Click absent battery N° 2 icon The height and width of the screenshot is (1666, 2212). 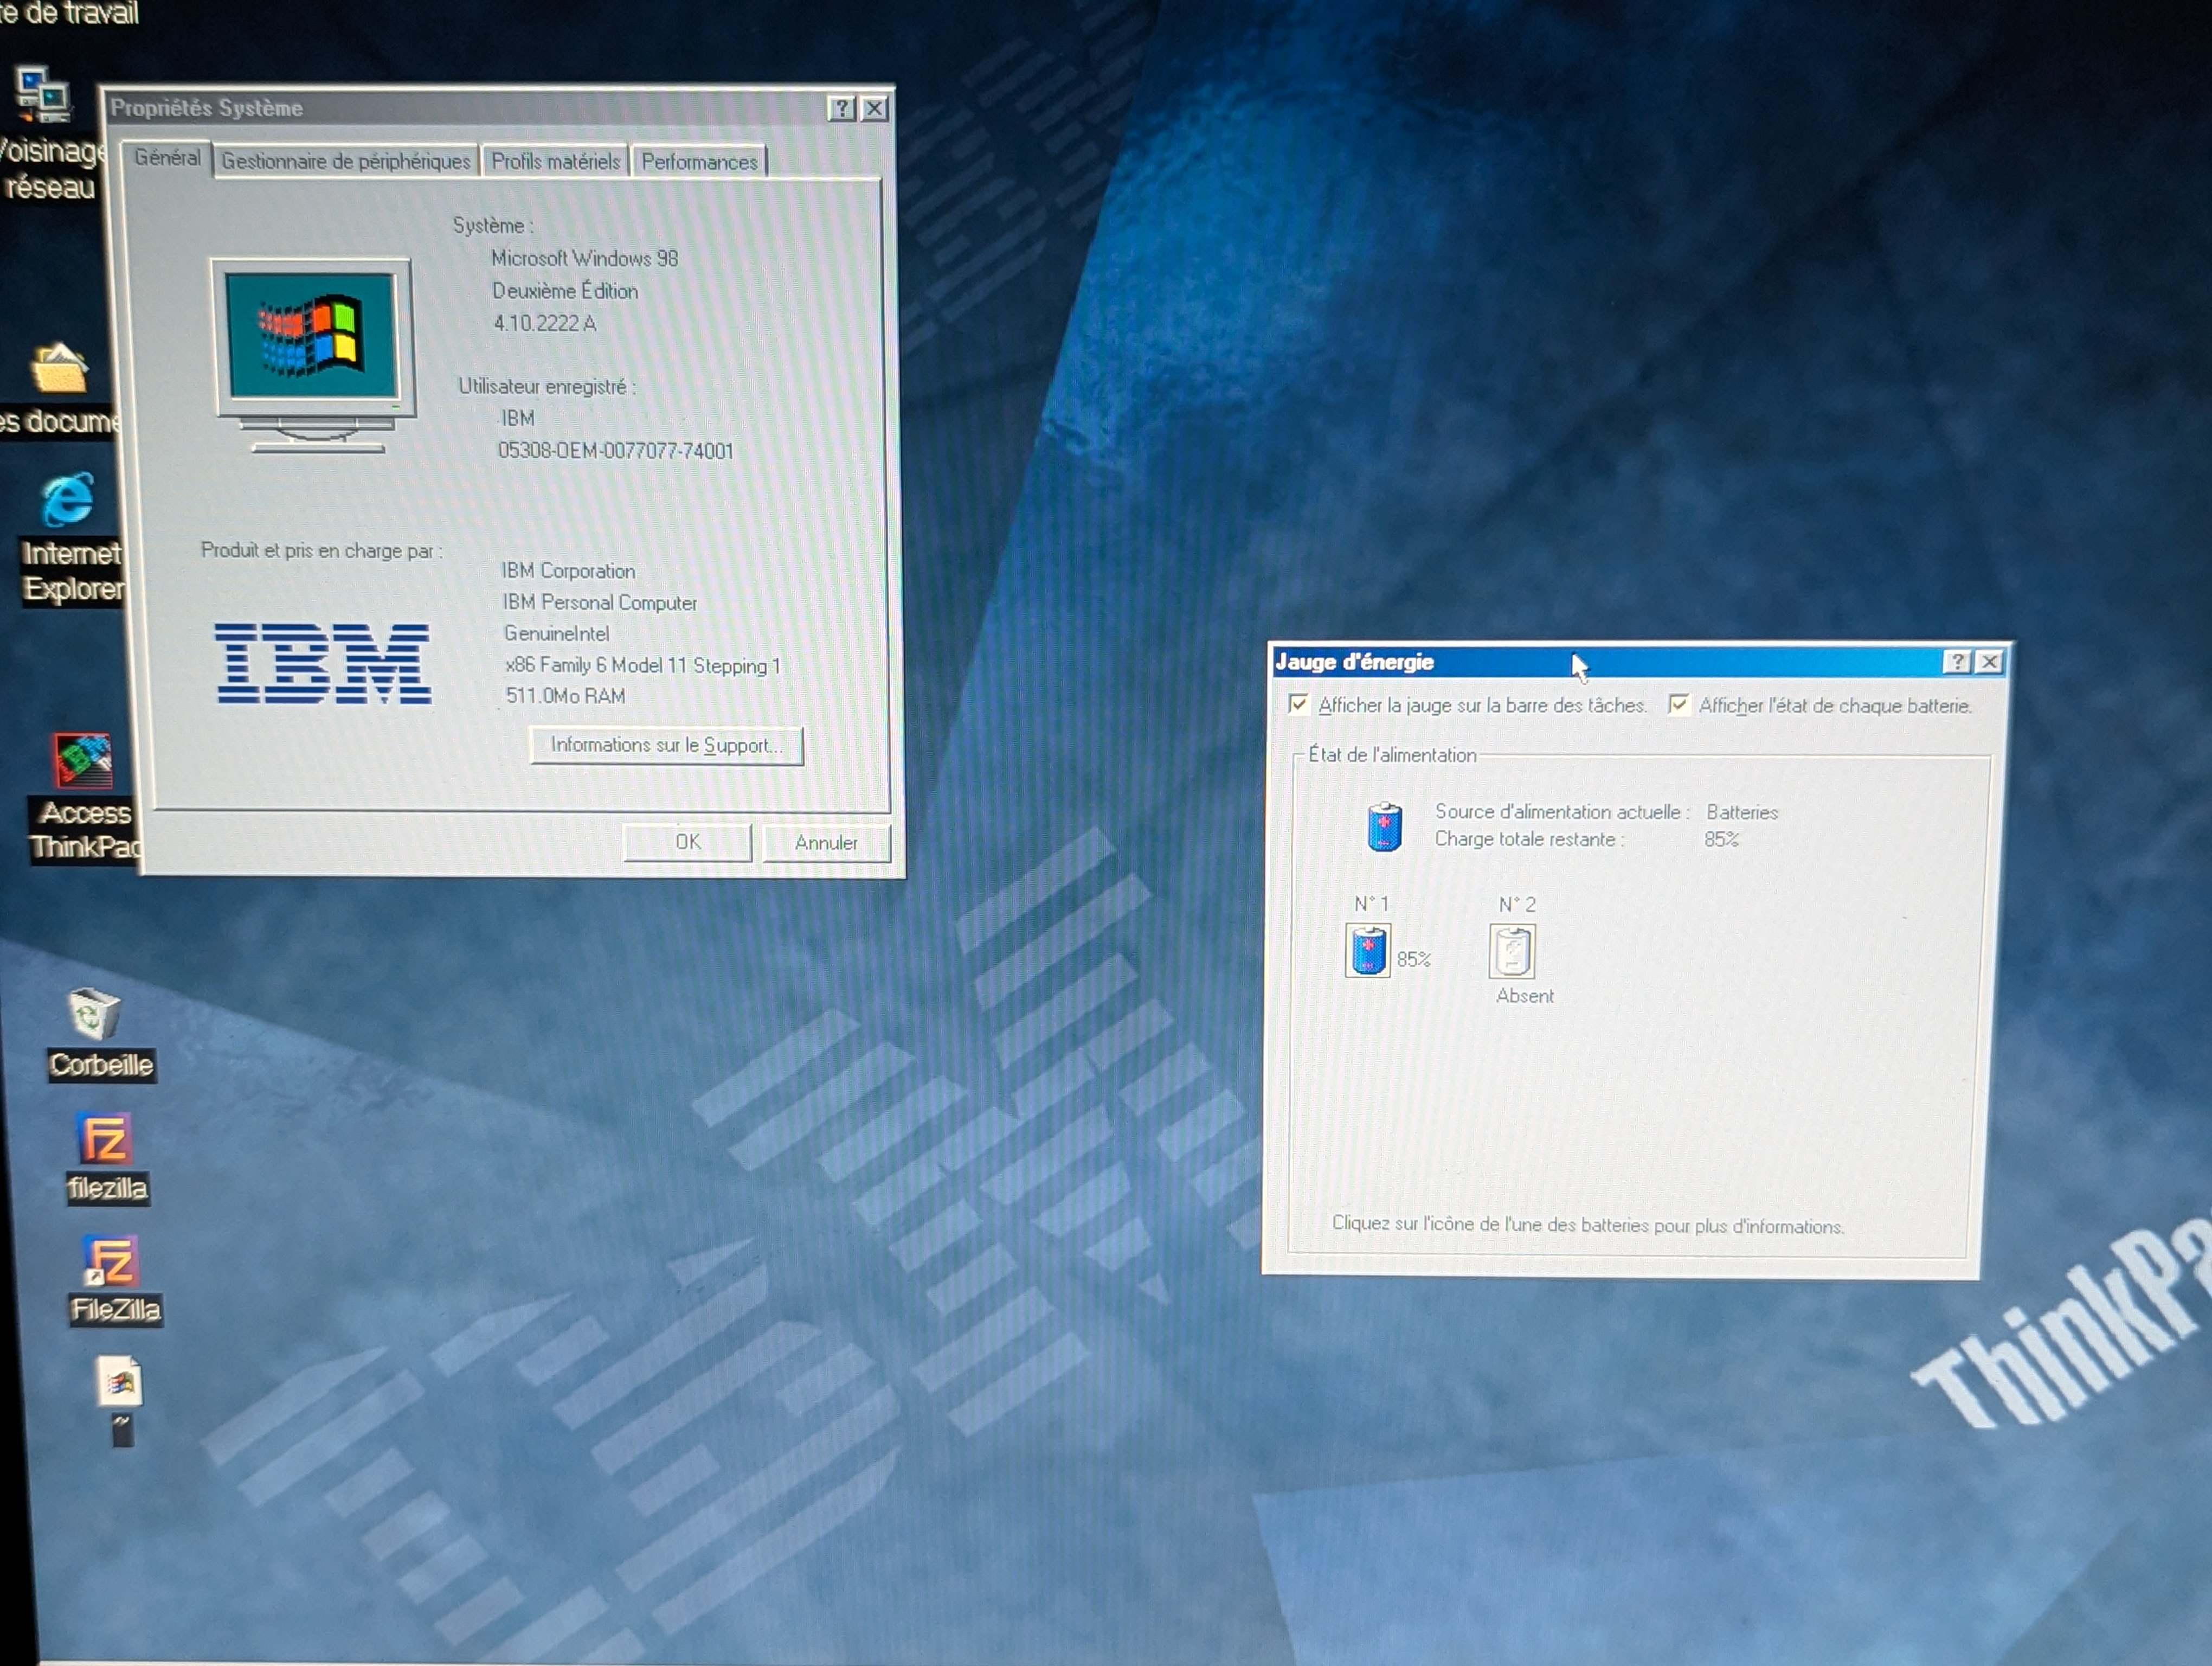click(1511, 951)
